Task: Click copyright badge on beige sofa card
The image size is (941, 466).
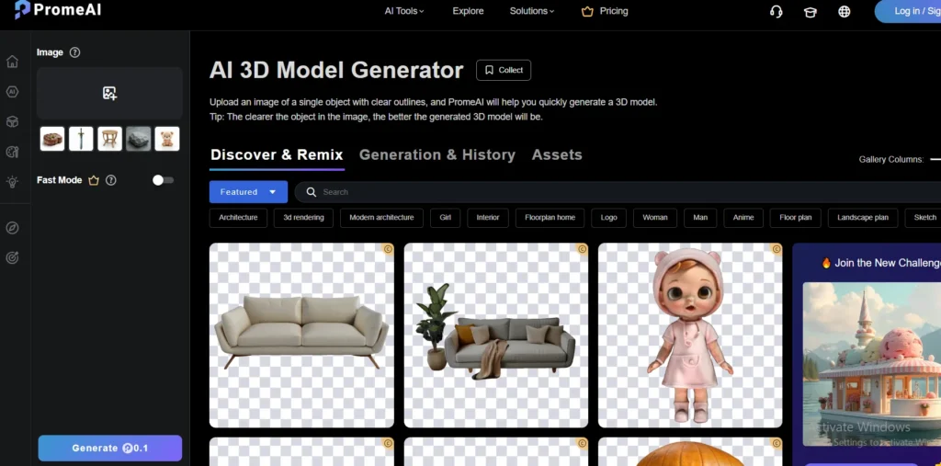Action: coord(388,248)
